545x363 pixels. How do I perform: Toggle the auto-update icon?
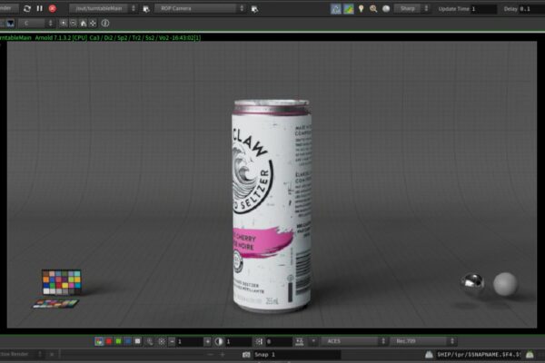pos(336,9)
